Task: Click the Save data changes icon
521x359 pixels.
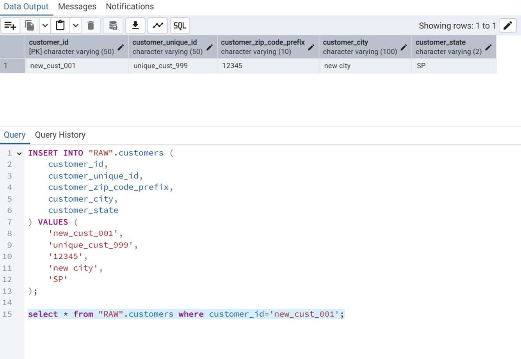Action: 113,26
